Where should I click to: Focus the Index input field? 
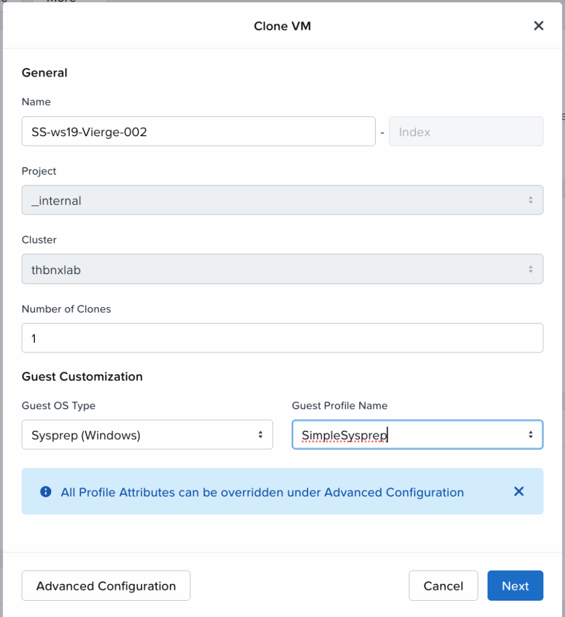[x=466, y=132]
